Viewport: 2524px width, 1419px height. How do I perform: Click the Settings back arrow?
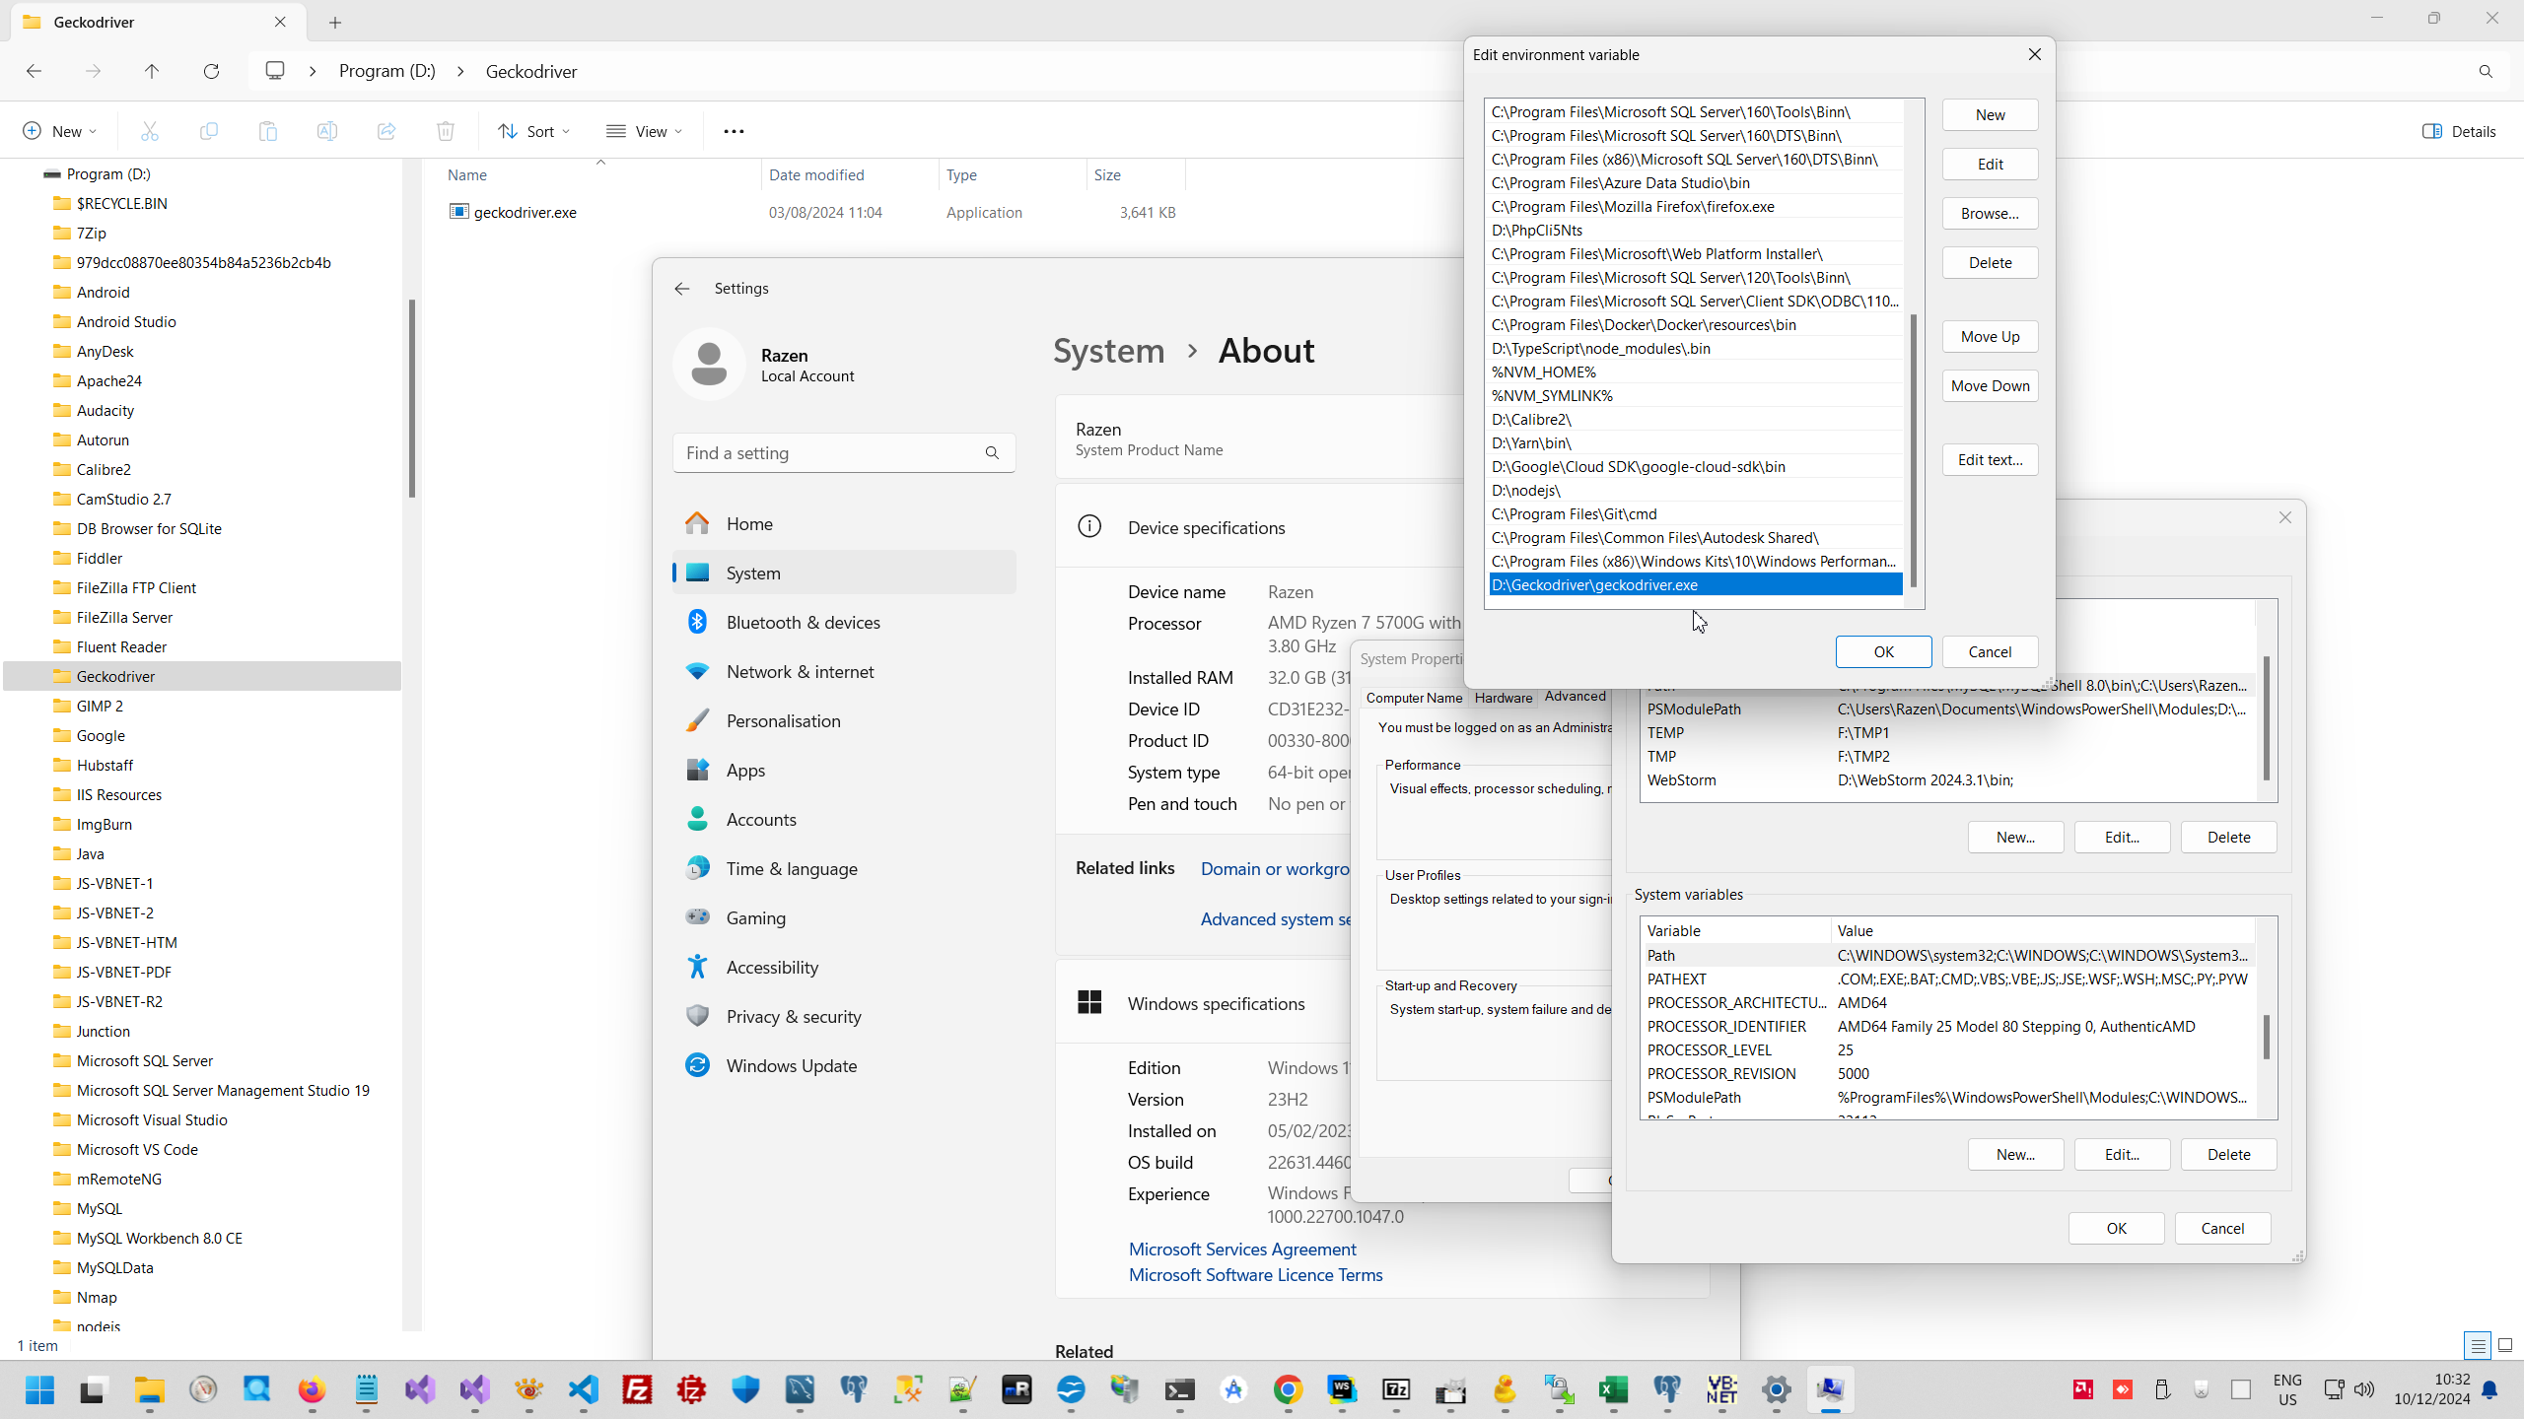tap(682, 288)
